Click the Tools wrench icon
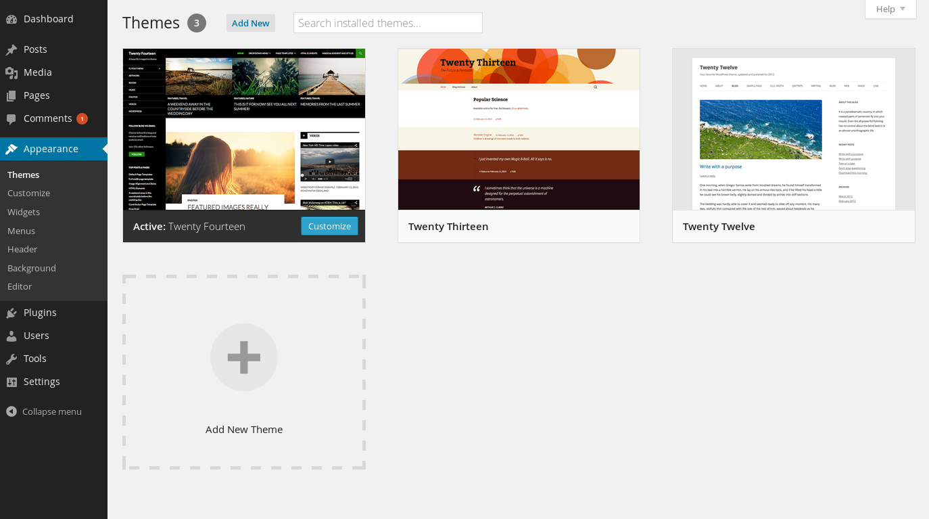This screenshot has height=519, width=929. point(11,359)
